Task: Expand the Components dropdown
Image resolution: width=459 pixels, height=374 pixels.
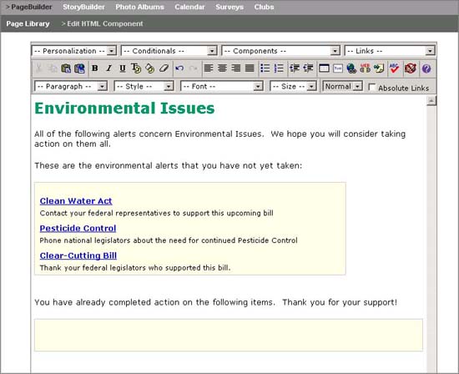Action: 280,51
